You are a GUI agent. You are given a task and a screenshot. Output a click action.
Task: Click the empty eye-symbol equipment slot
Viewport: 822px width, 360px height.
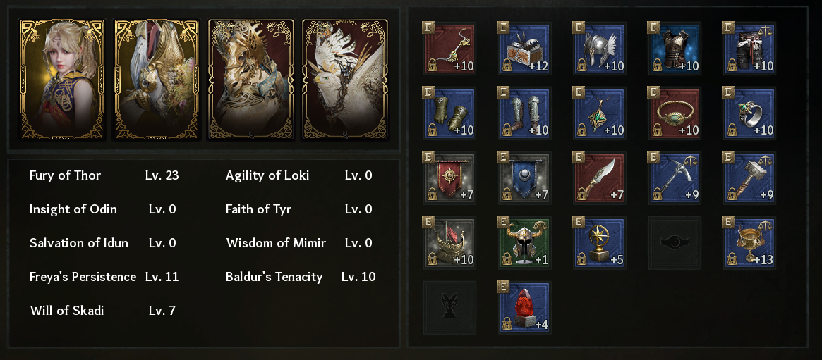pos(674,243)
